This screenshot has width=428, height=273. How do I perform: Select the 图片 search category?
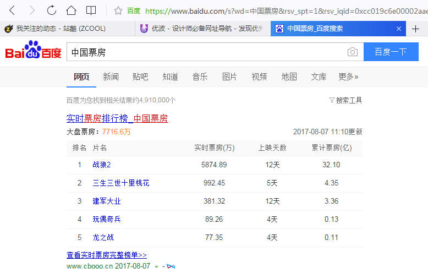pos(229,77)
